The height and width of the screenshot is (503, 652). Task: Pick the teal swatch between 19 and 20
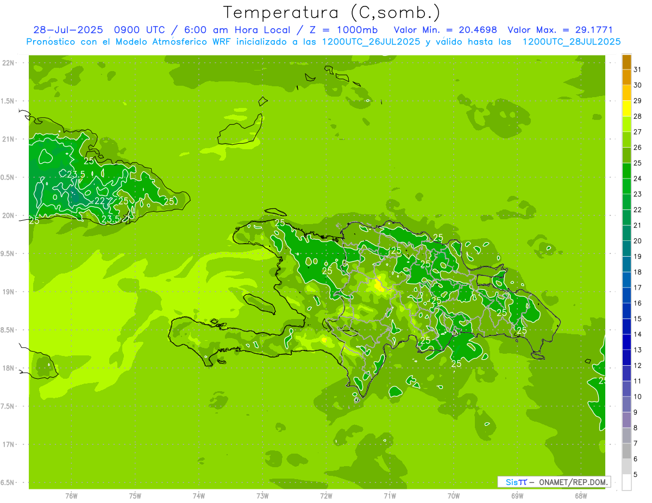(626, 249)
